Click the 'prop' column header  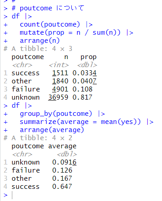88,57
